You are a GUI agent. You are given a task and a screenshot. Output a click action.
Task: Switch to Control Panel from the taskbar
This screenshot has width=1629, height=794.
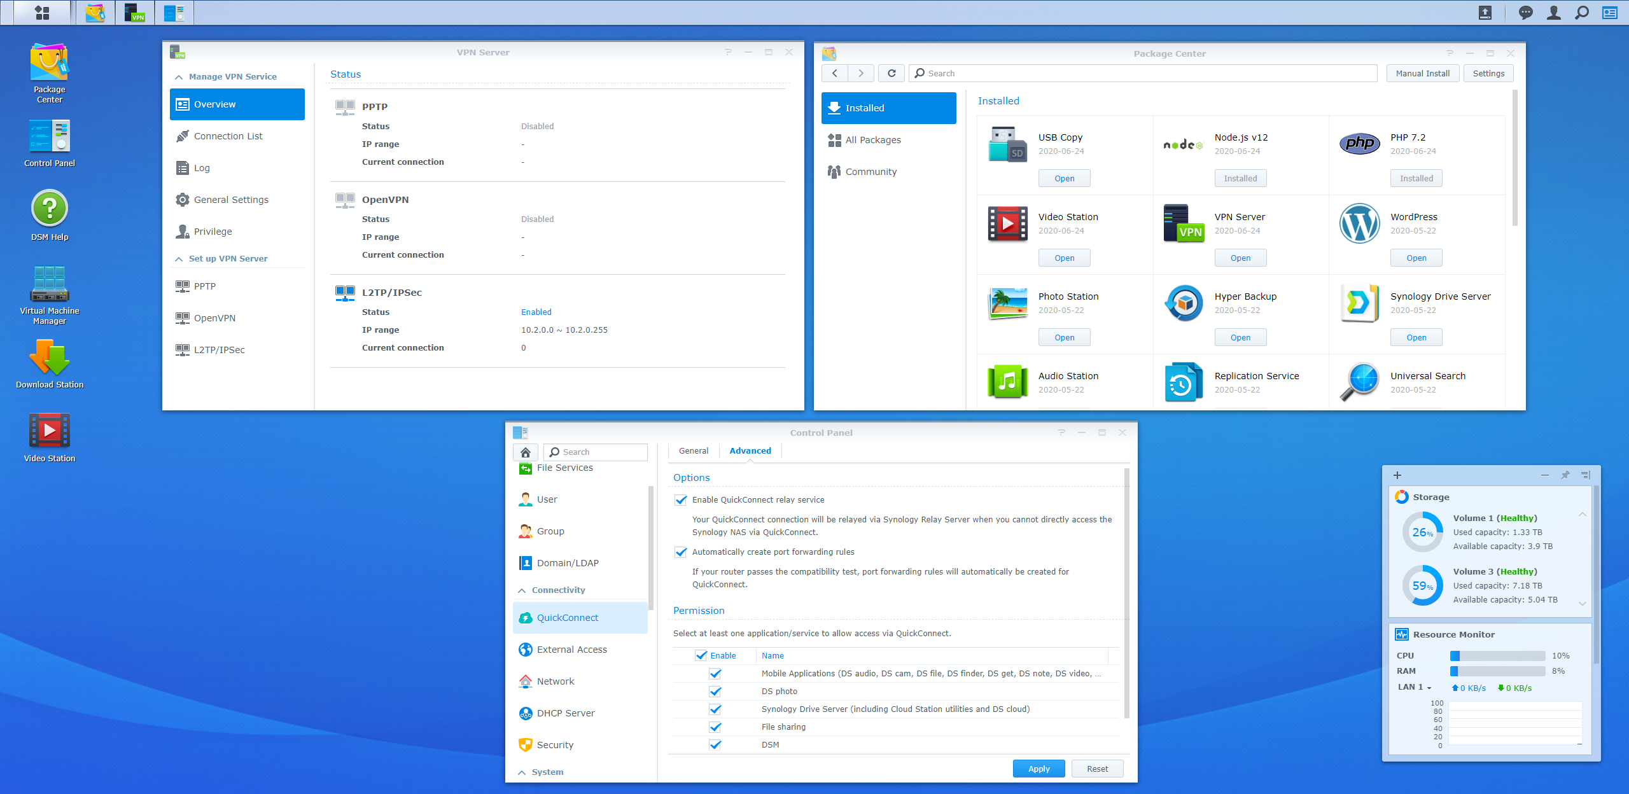coord(174,12)
